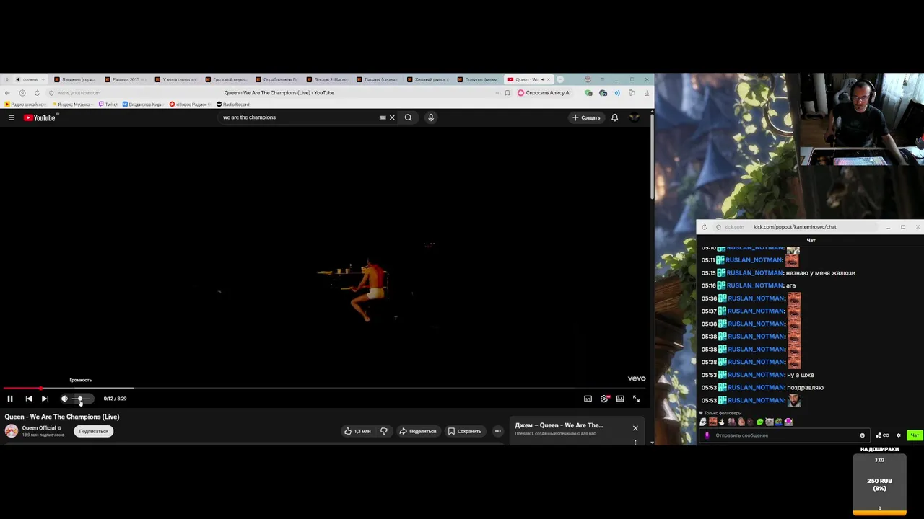The width and height of the screenshot is (924, 519).
Task: Open the Twitch bookmark
Action: 108,105
